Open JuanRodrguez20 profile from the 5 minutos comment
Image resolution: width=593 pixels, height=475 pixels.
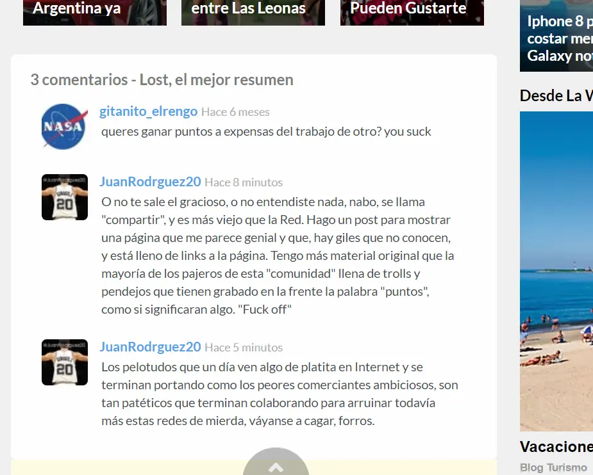(150, 346)
